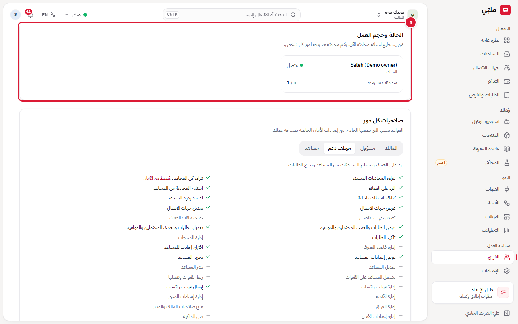Click permission text إرسال قوالب واتساب
The height and width of the screenshot is (324, 518).
[x=185, y=287]
